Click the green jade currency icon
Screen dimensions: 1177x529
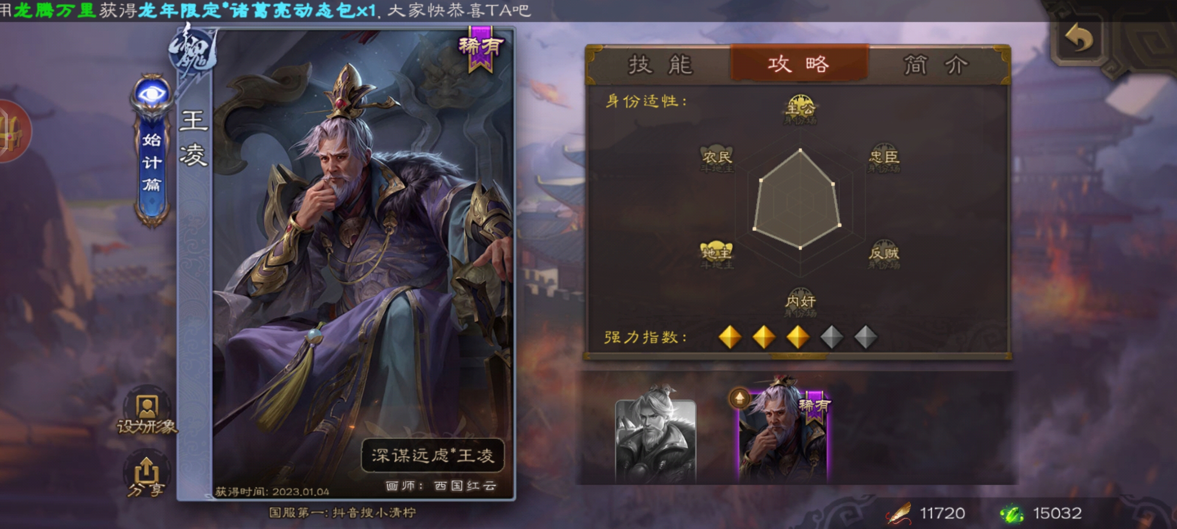click(1012, 514)
